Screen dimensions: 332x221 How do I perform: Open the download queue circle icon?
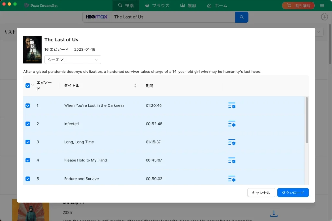coord(324,17)
